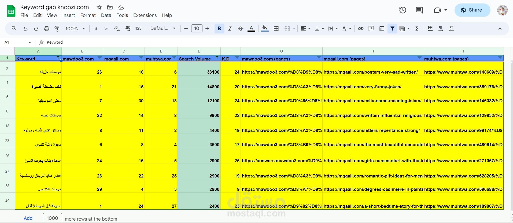Open K.D column filter dropdown
The height and width of the screenshot is (223, 513).
(x=237, y=58)
